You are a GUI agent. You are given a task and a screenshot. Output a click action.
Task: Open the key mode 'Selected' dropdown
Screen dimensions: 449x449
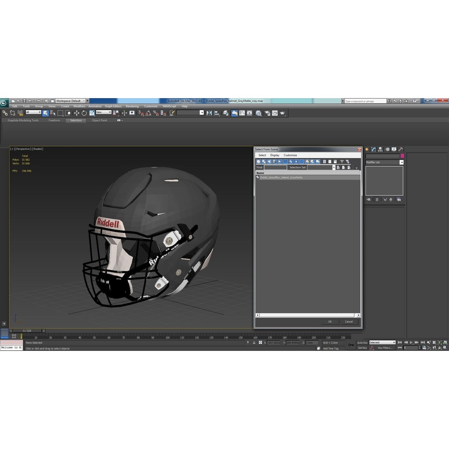[382, 343]
